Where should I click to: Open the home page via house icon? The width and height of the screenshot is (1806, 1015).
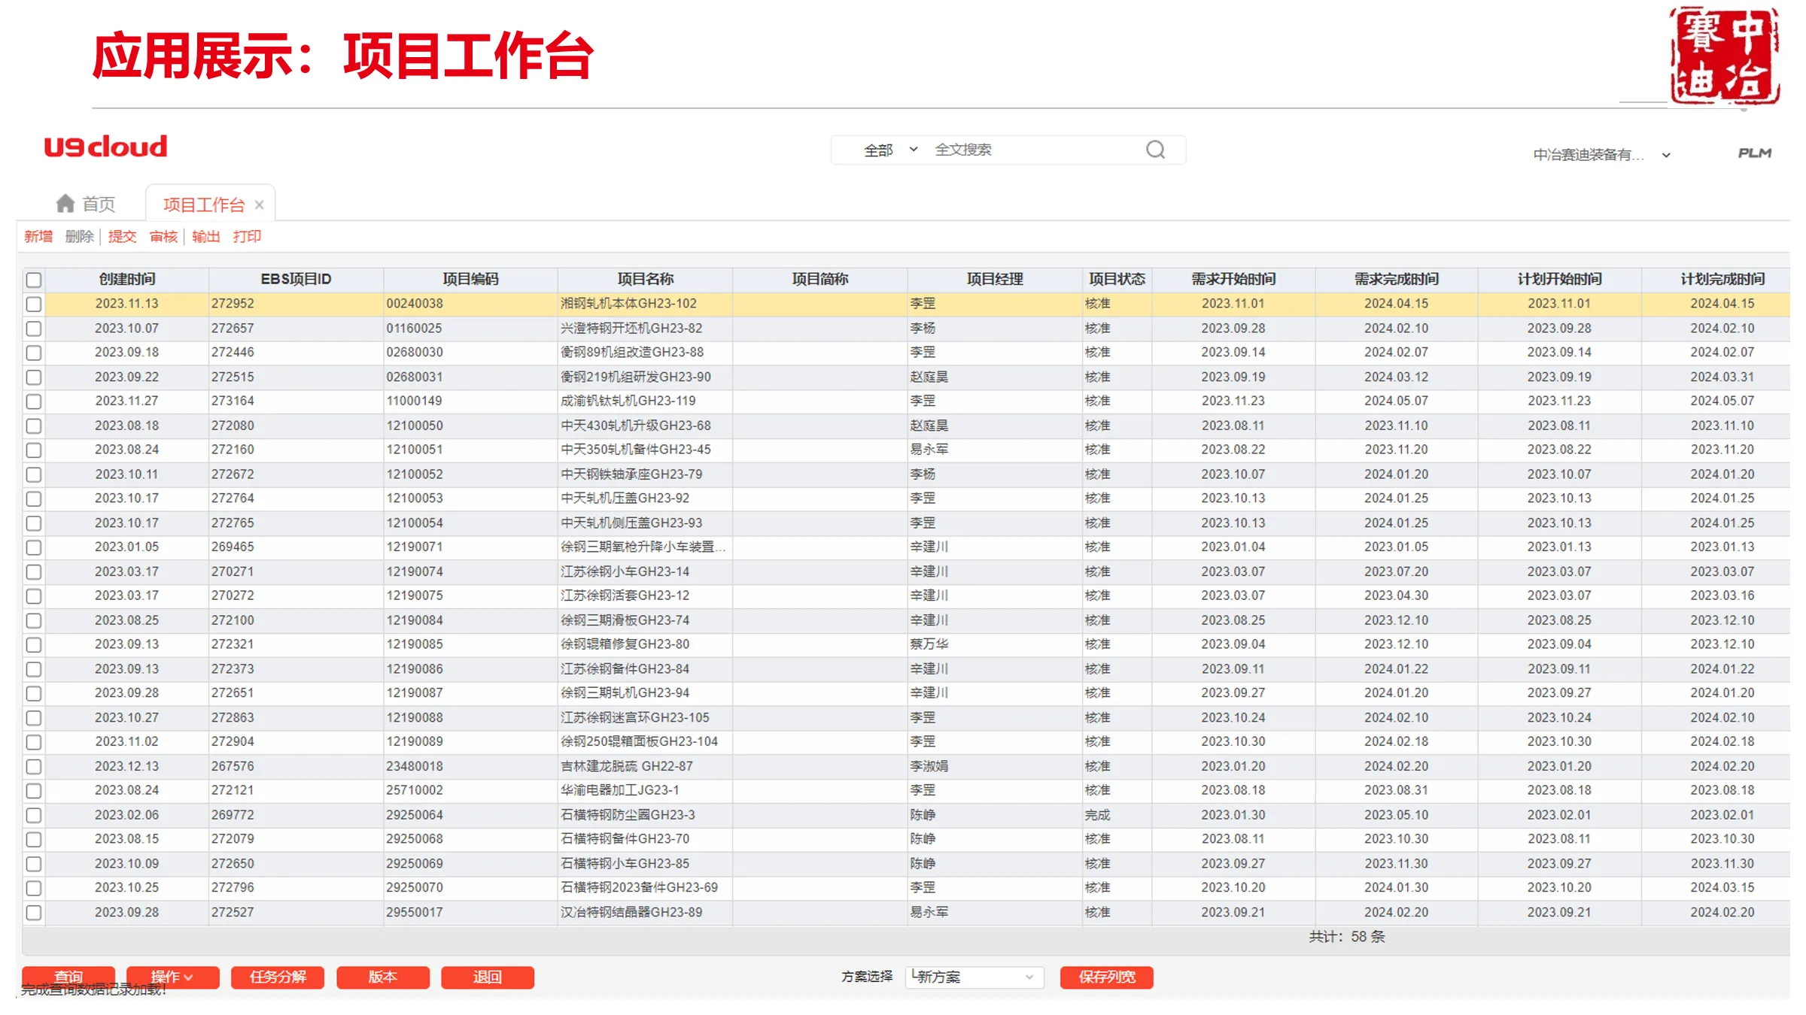[65, 203]
